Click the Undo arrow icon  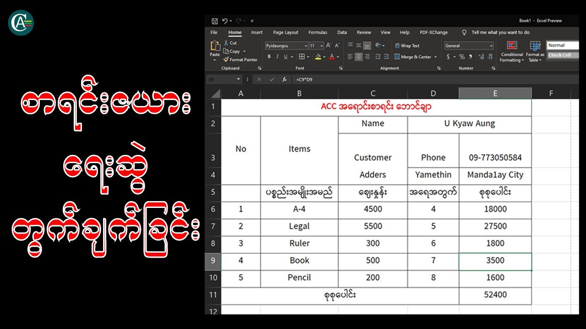225,21
